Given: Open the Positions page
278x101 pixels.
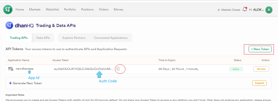Looking at the screenshot, I should tap(87, 10).
